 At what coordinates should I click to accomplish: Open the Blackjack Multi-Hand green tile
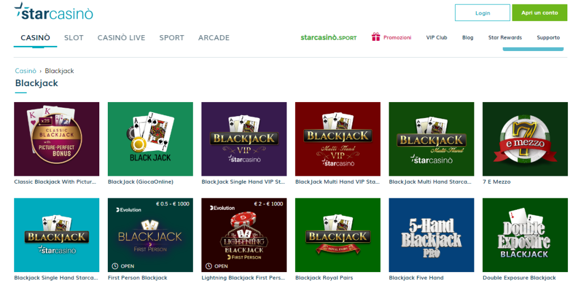pyautogui.click(x=432, y=139)
